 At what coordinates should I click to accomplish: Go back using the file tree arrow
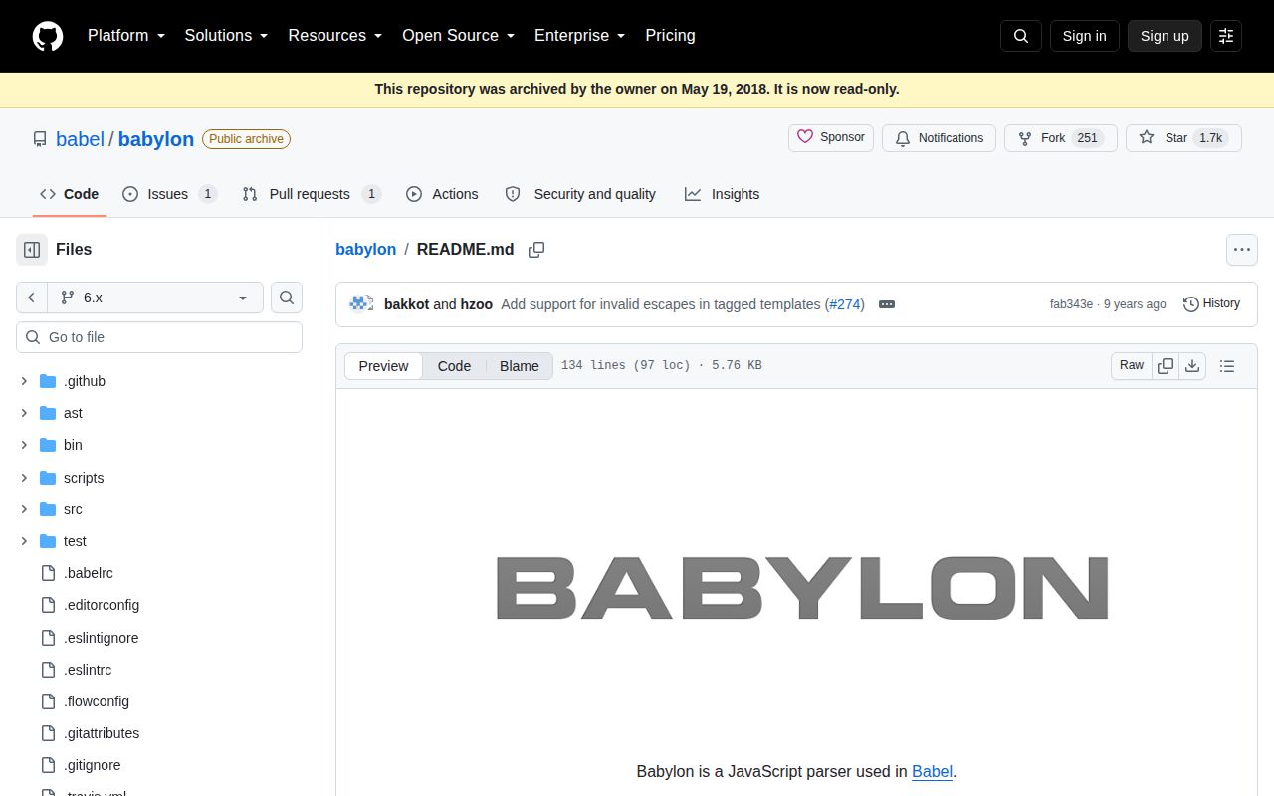pyautogui.click(x=32, y=298)
